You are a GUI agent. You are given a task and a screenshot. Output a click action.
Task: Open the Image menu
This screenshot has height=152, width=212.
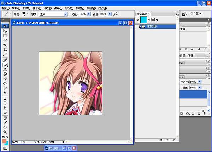point(26,8)
